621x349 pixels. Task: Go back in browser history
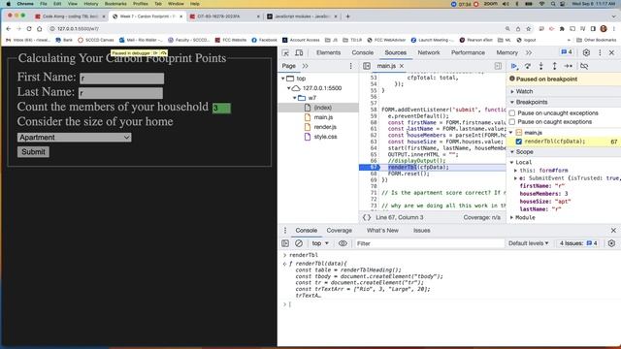tap(9, 28)
